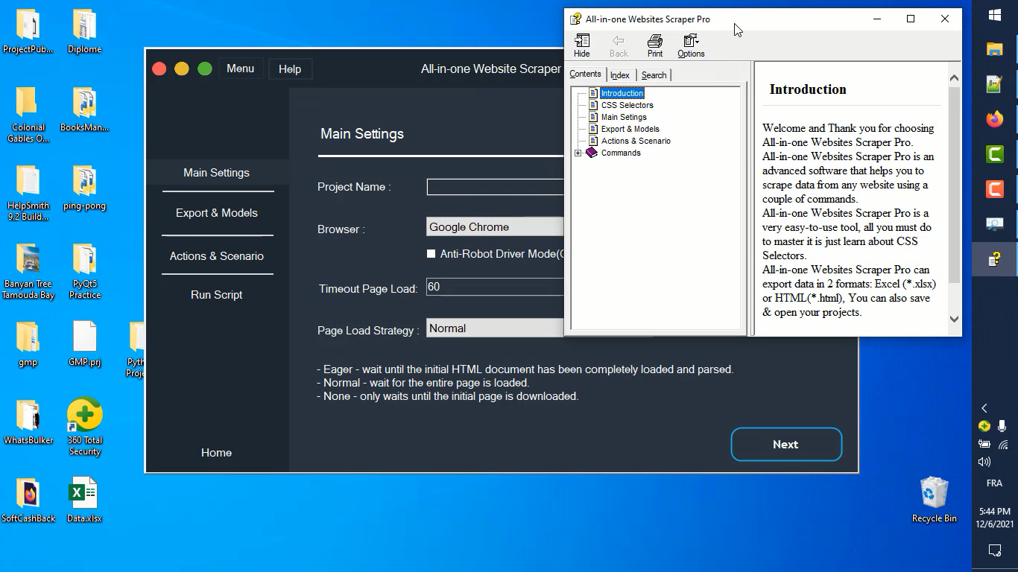Screen dimensions: 1018x572
Task: Select the SoftCashBack desktop icon
Action: point(28,500)
